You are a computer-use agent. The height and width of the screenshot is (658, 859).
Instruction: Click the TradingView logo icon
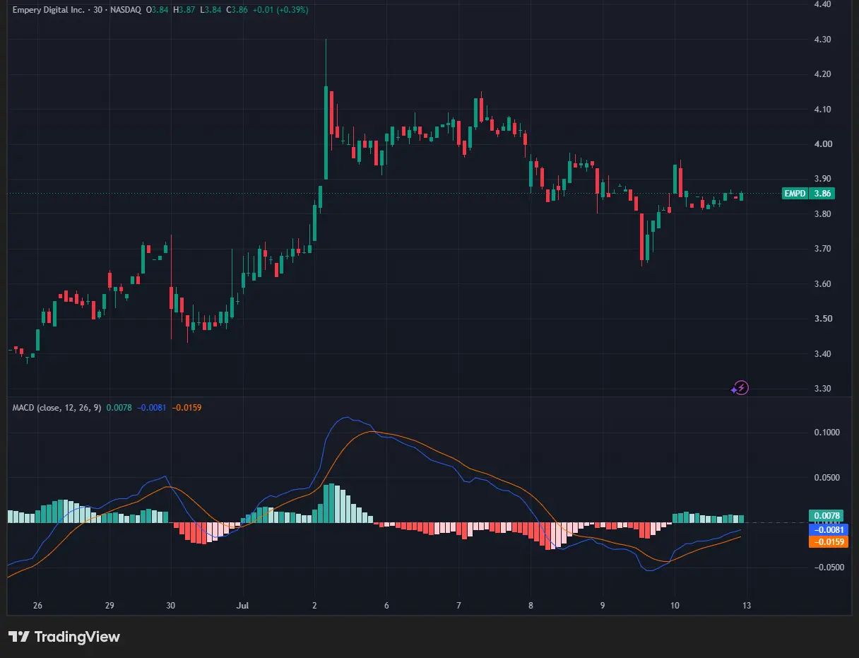(18, 637)
